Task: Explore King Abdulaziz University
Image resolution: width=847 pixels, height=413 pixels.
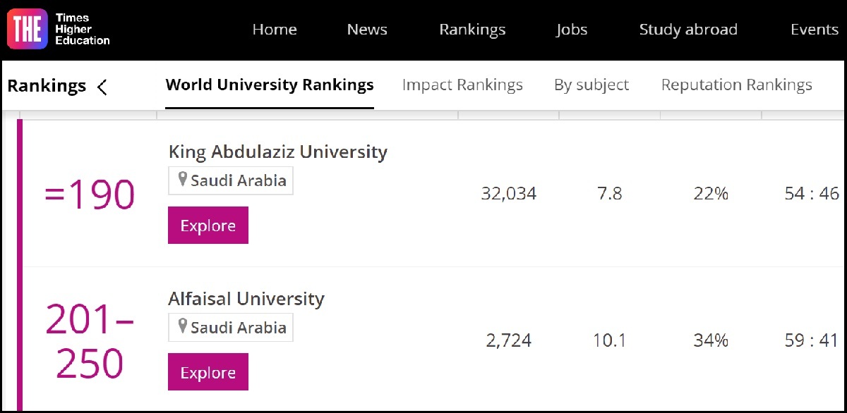Action: pyautogui.click(x=208, y=226)
